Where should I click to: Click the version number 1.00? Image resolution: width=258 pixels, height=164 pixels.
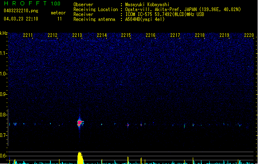tap(55, 4)
